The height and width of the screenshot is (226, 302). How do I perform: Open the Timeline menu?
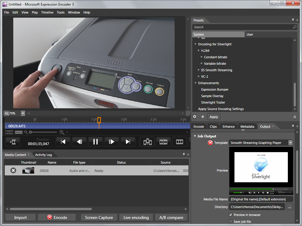[x=47, y=12]
